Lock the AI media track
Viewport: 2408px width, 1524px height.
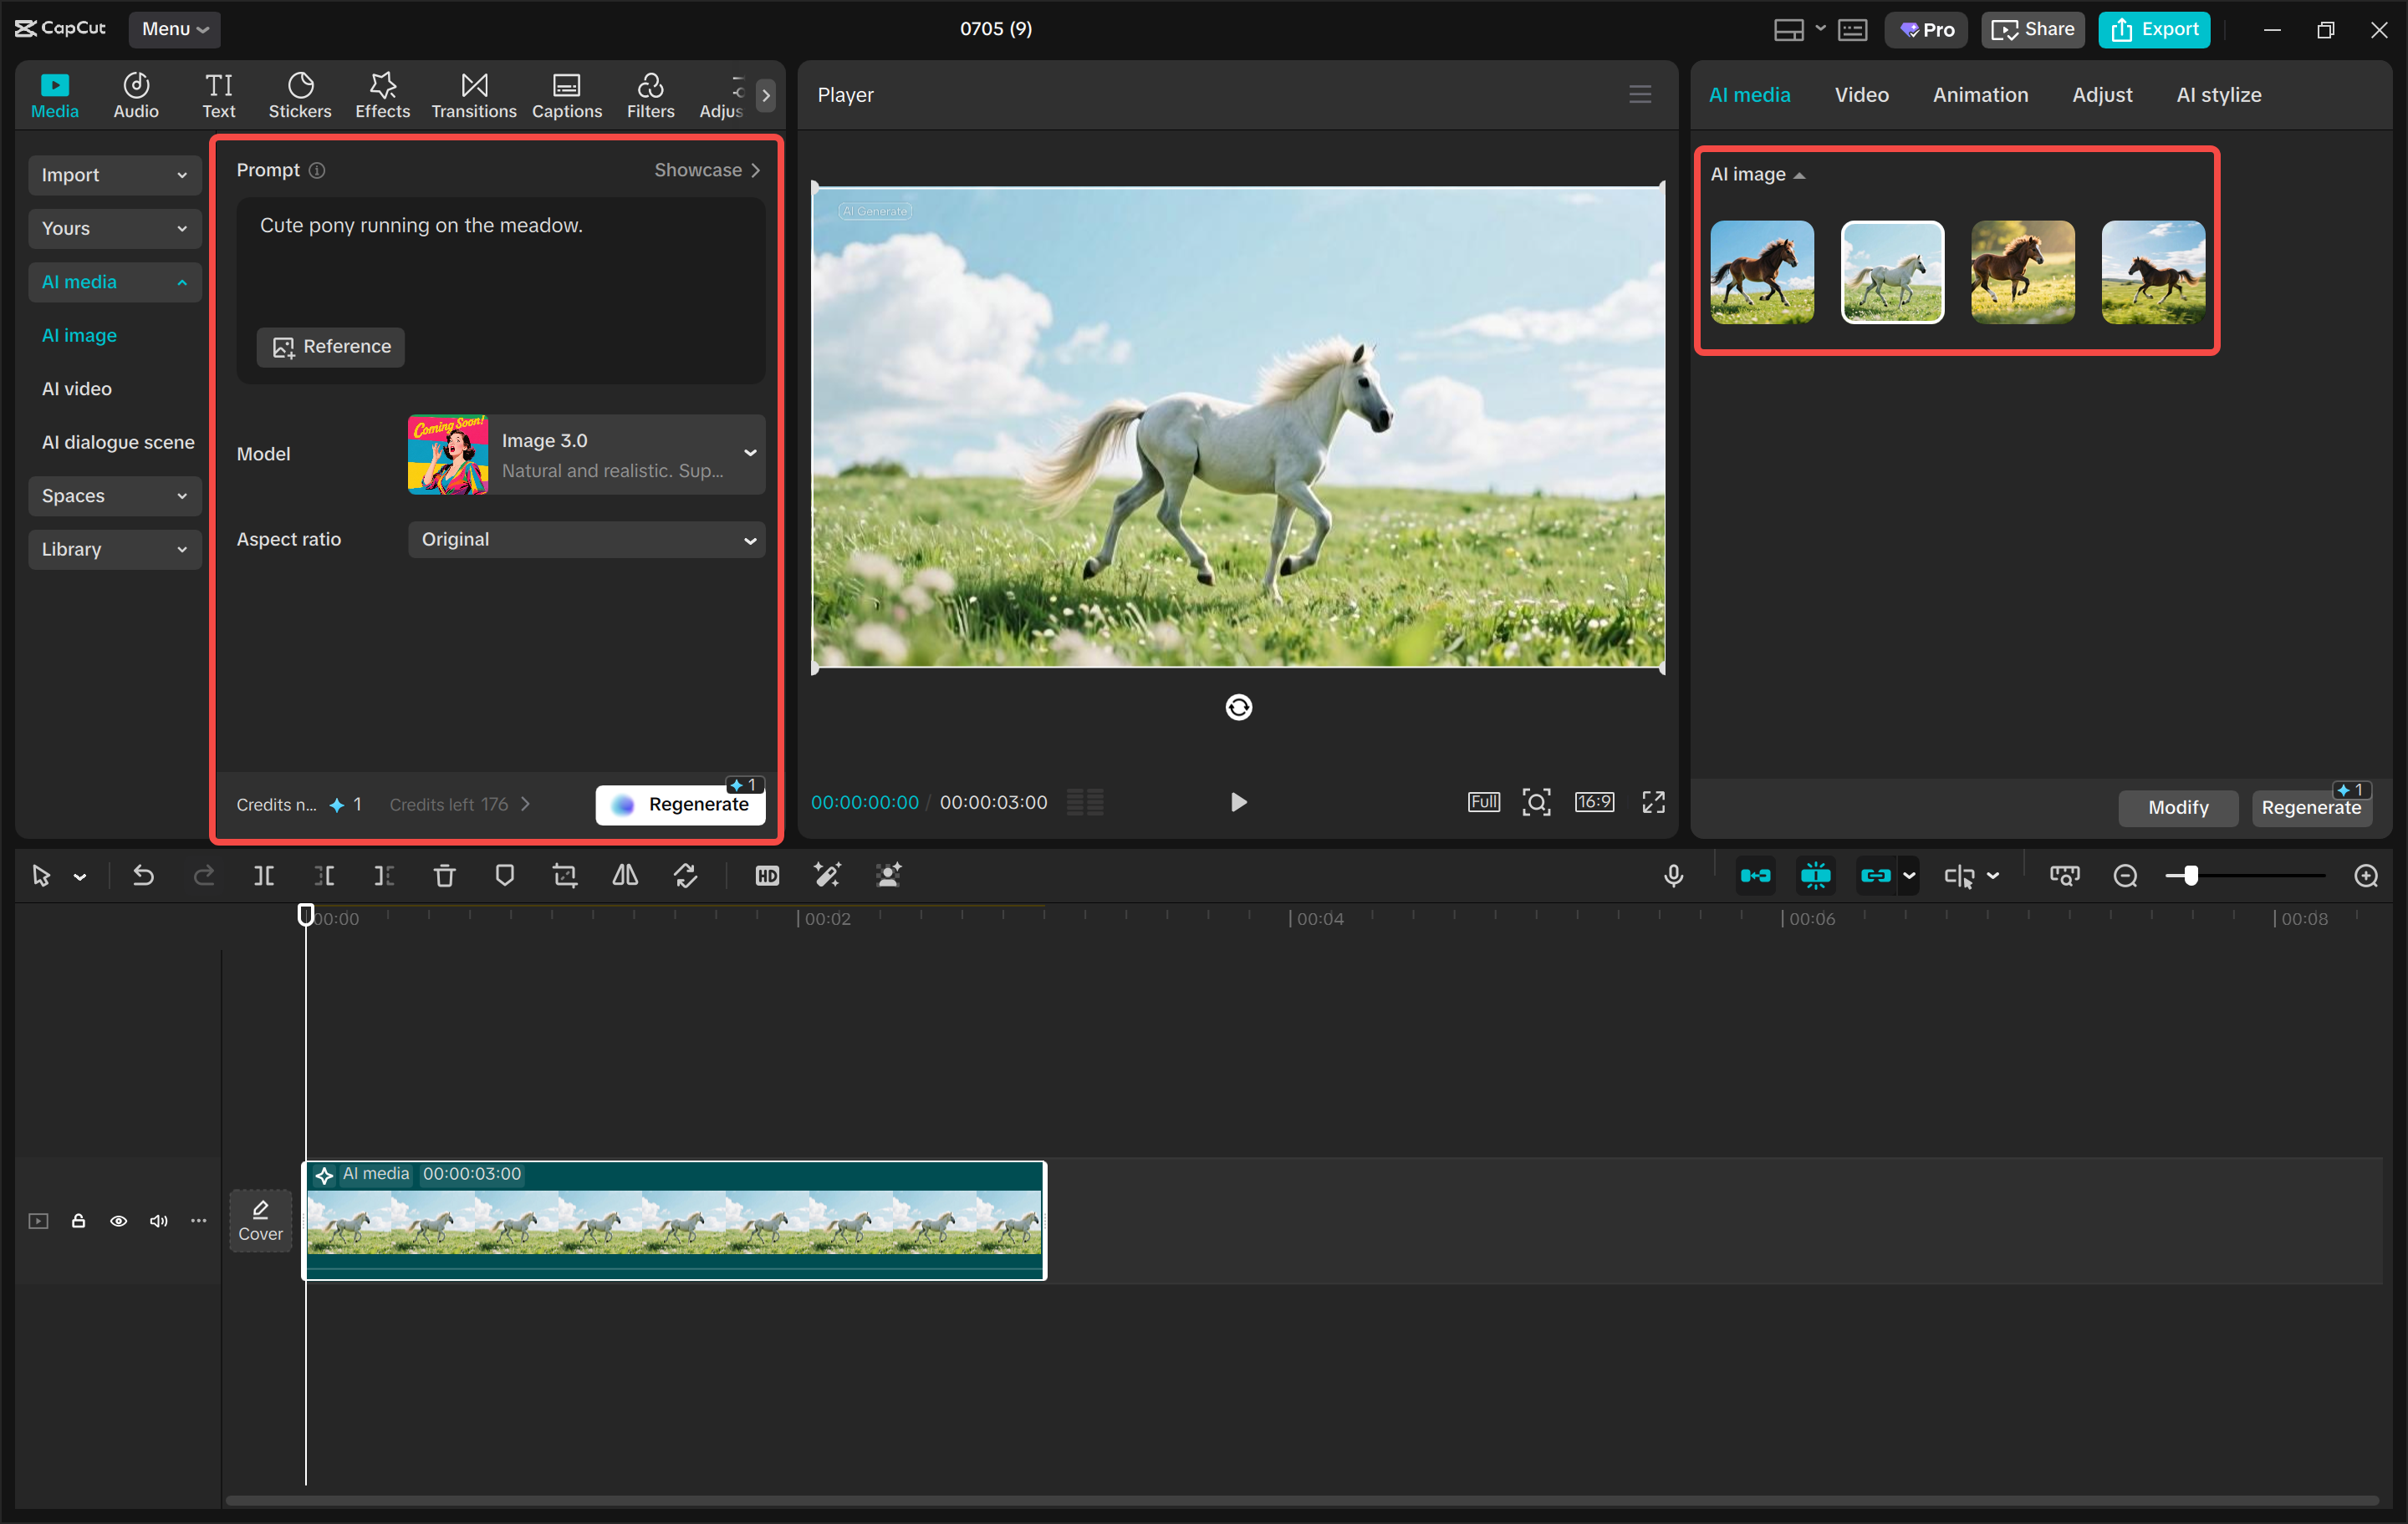pyautogui.click(x=79, y=1220)
